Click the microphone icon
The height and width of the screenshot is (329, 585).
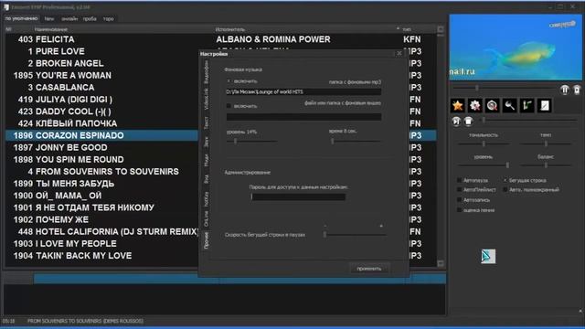pos(509,106)
